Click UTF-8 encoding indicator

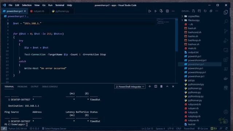coord(170,128)
